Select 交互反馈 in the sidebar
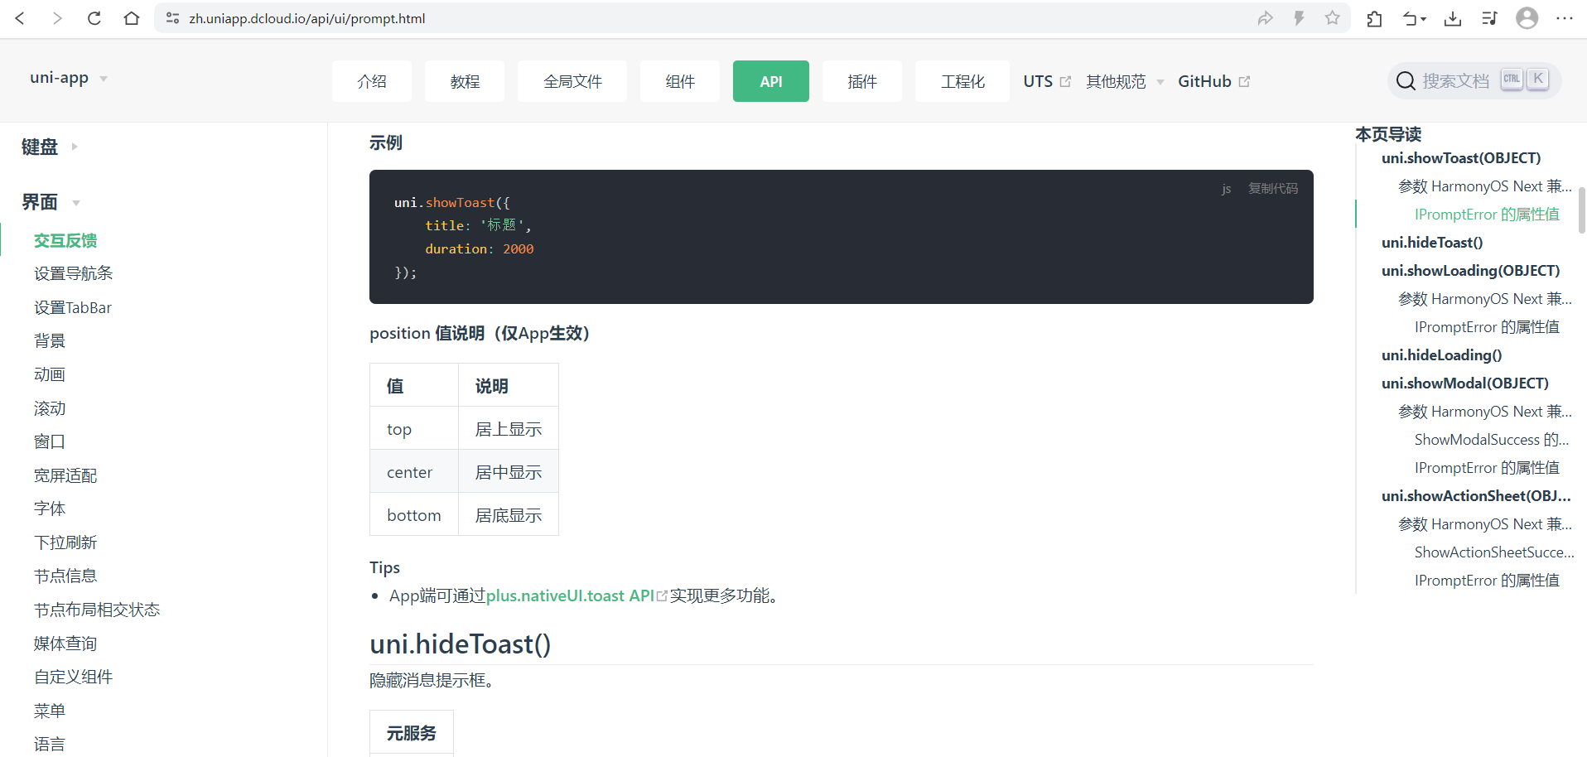This screenshot has width=1587, height=757. click(x=65, y=240)
